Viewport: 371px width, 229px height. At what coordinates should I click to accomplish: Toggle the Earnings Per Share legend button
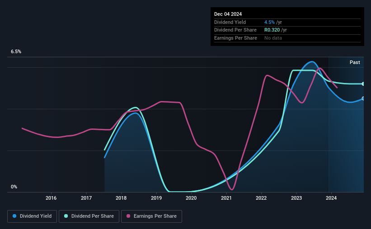coord(151,216)
